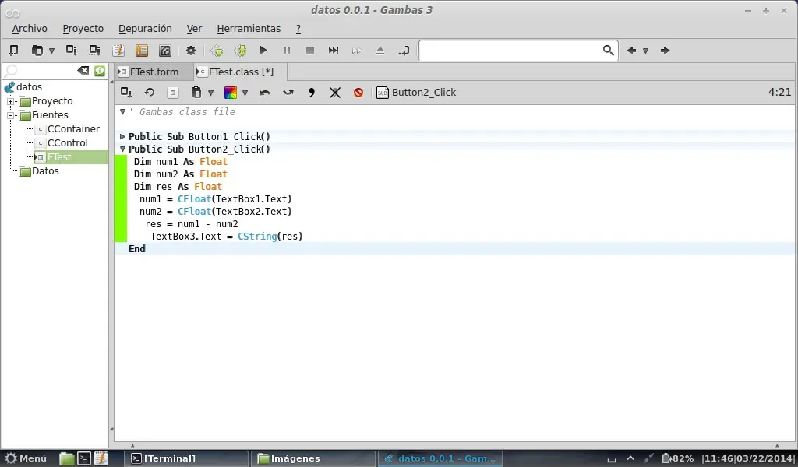This screenshot has width=798, height=467.
Task: Expand the Proyecto folder
Action: 10,101
